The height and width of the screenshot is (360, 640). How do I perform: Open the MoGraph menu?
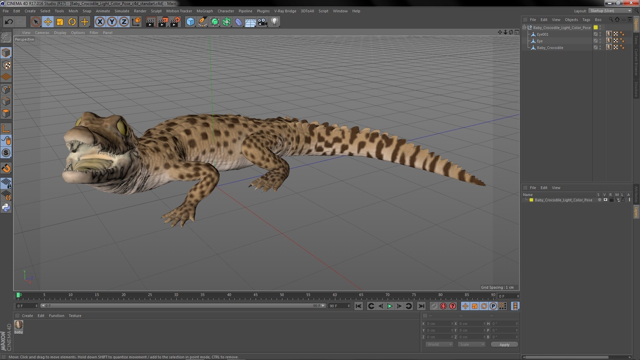205,11
